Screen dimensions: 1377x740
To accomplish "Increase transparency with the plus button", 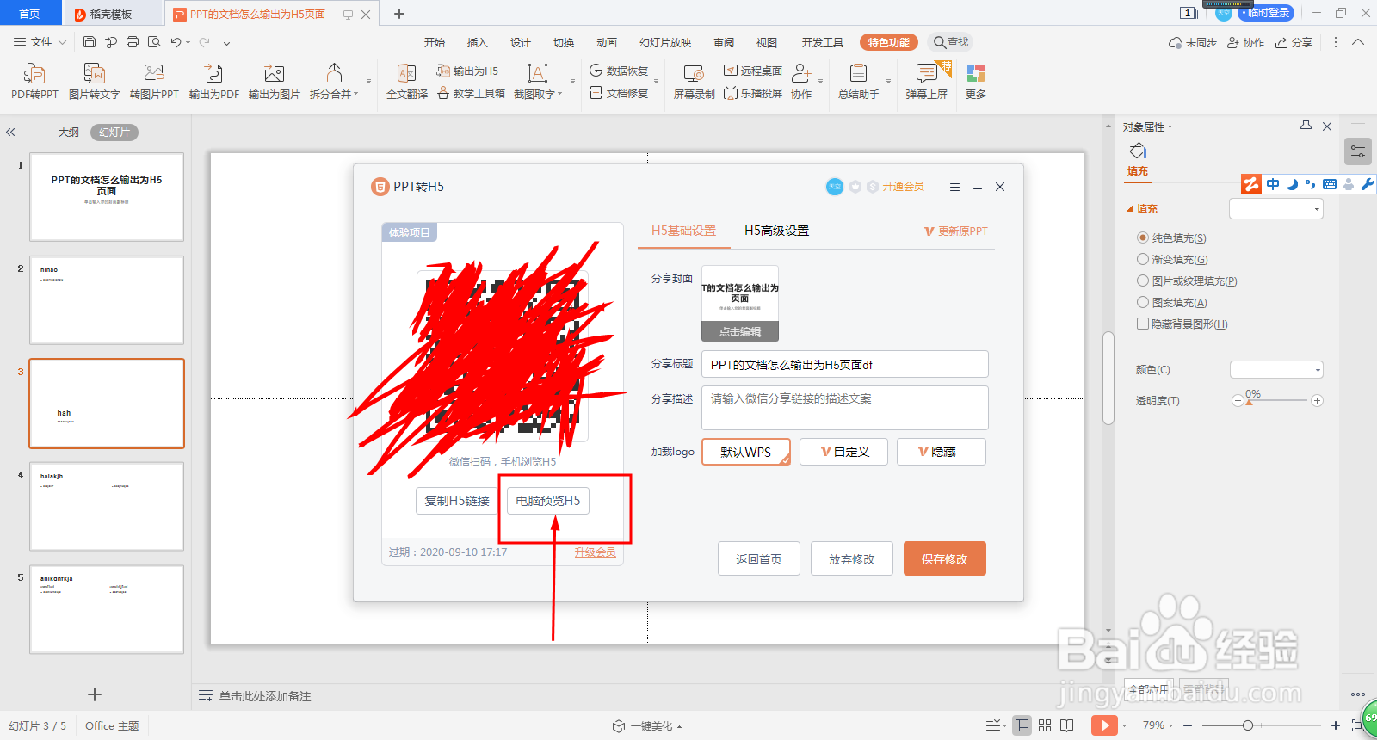I will click(1317, 401).
